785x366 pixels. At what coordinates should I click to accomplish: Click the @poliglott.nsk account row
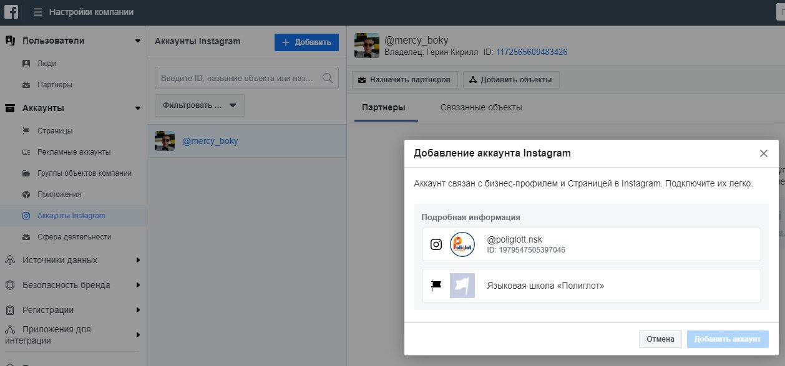592,244
